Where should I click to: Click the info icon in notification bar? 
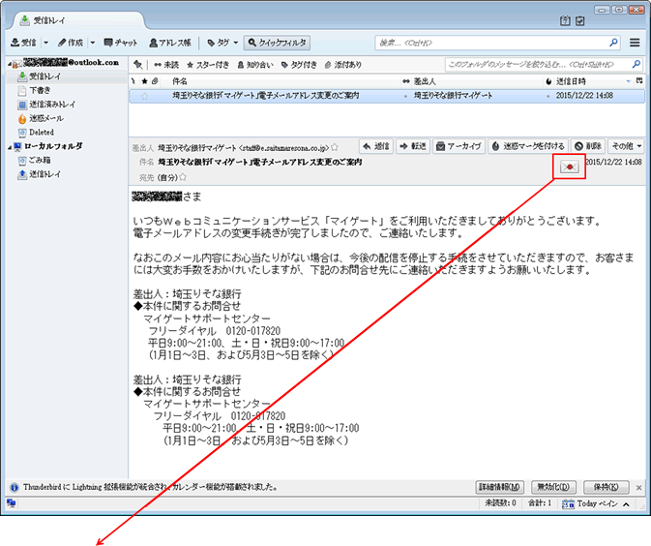pyautogui.click(x=15, y=487)
